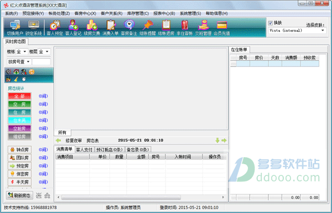Open the 客房中心(X) menu
The height and width of the screenshot is (213, 332).
coord(85,13)
